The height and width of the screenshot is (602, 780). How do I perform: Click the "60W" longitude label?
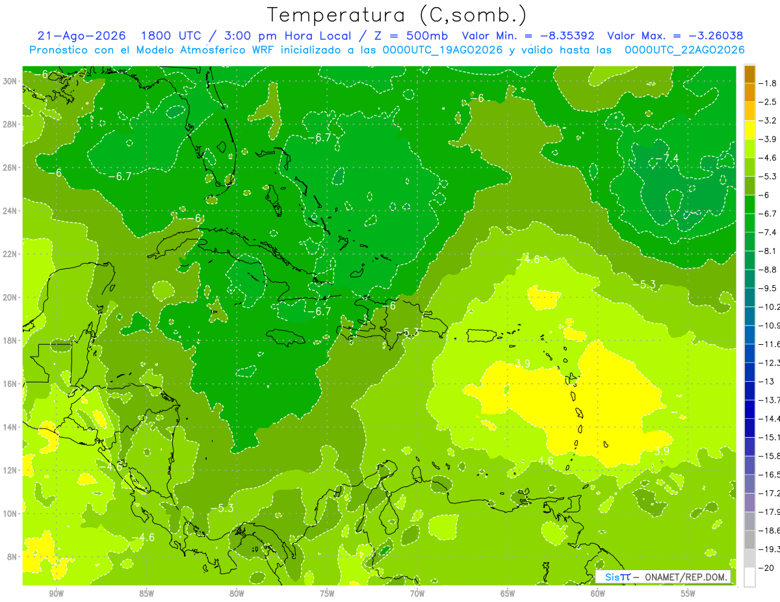click(598, 594)
